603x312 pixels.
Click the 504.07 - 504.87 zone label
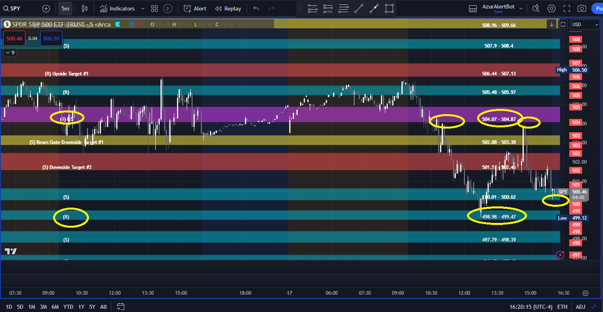coord(498,119)
